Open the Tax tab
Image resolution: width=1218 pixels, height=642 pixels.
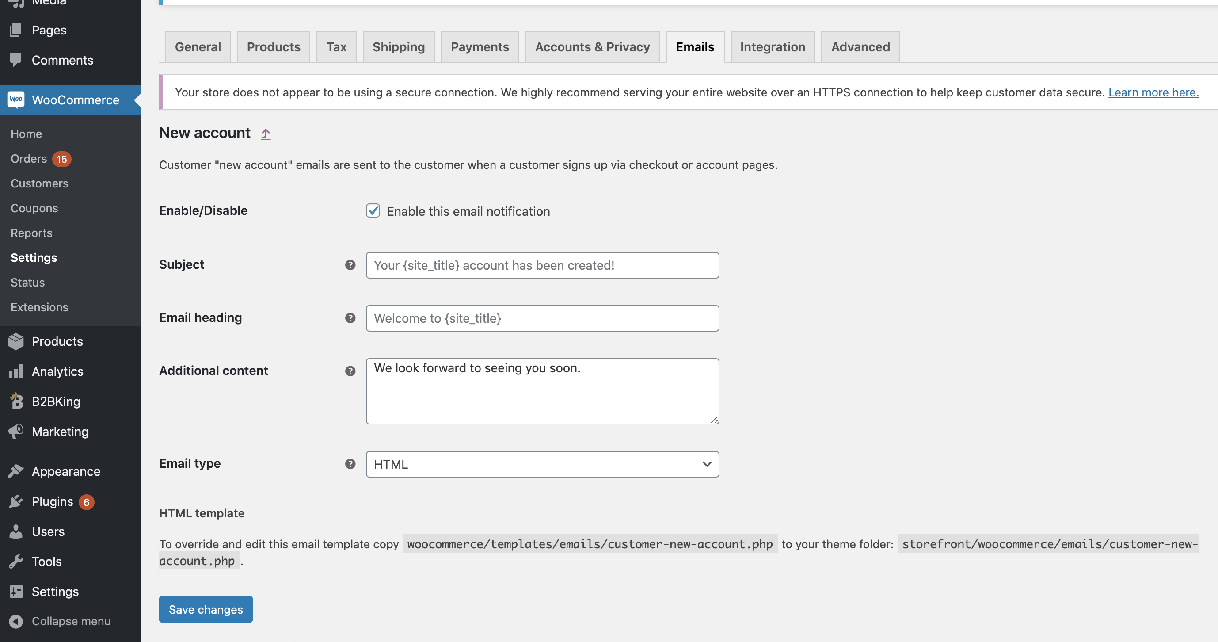tap(337, 47)
